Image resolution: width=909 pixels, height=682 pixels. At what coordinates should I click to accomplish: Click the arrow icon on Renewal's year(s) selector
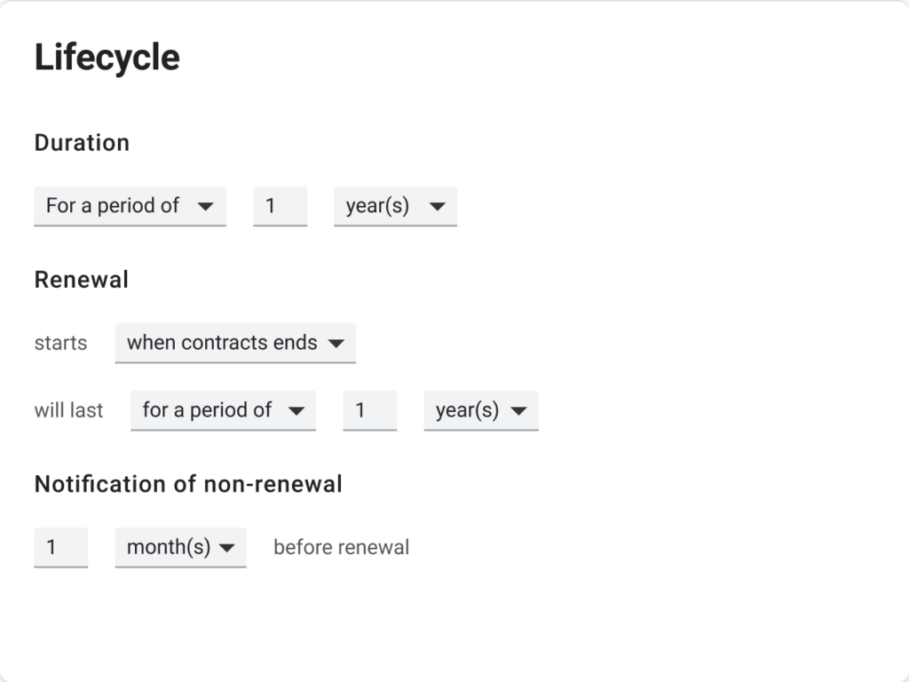[518, 410]
